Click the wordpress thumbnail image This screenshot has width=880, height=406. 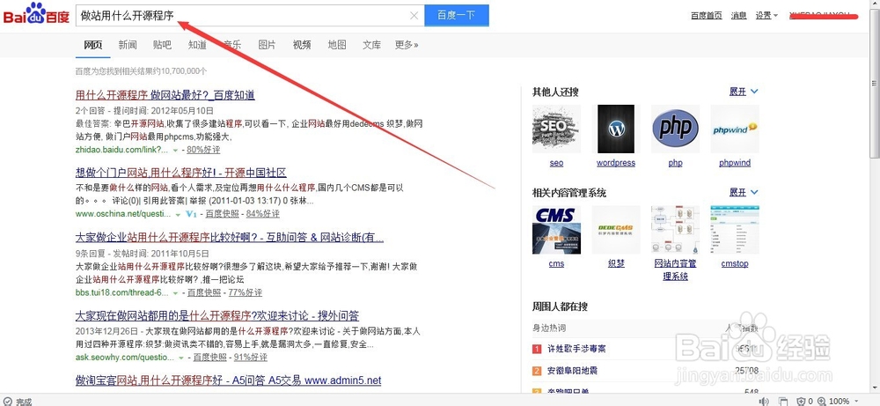click(x=616, y=129)
